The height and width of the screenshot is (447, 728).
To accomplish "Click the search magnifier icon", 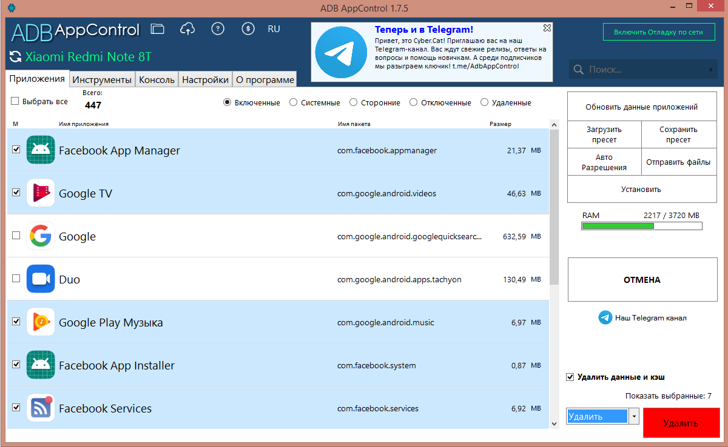I will (579, 70).
